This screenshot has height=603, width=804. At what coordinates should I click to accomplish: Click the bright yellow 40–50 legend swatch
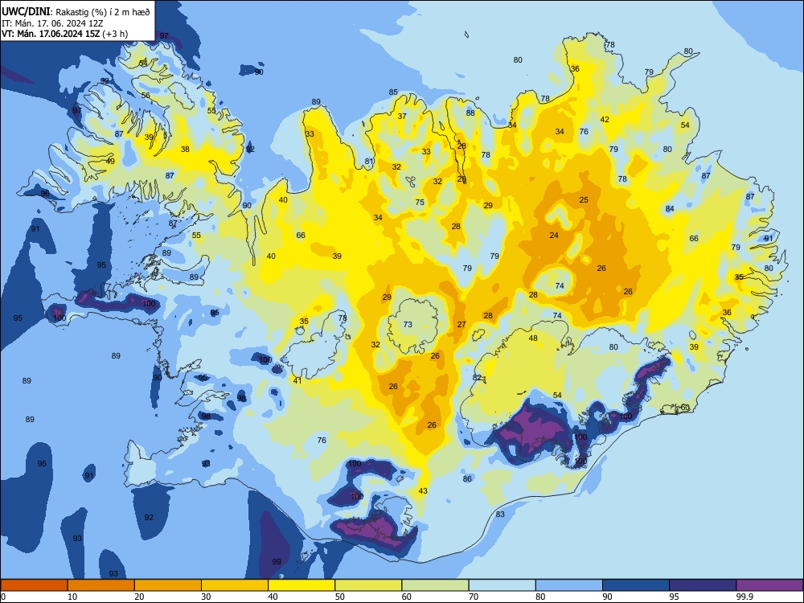coord(301,585)
